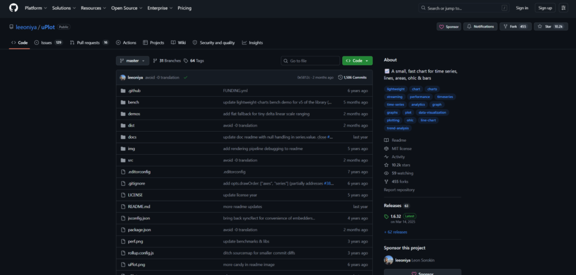576x275 pixels.
Task: Click the MIT license scale icon
Action: [386, 148]
